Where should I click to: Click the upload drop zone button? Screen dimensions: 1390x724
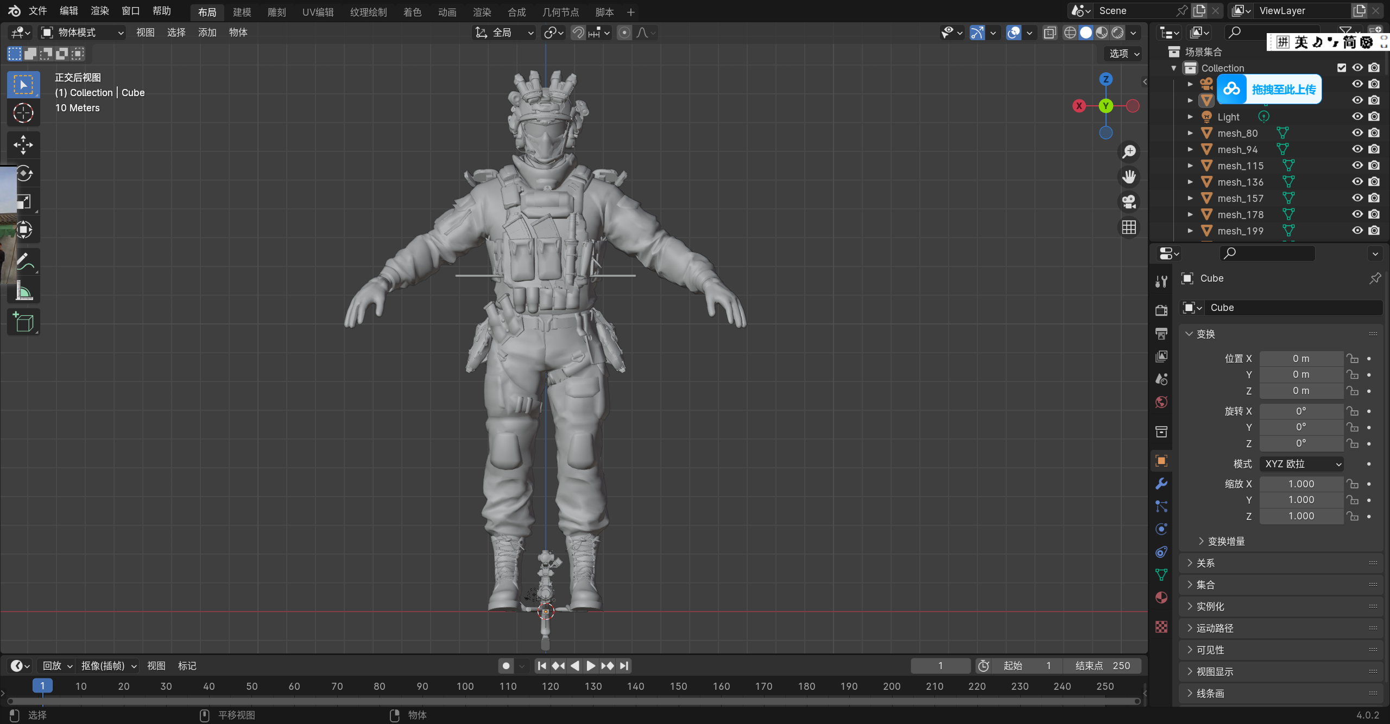pos(1269,90)
